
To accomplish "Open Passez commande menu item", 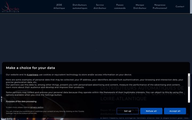I will (x=120, y=6).
